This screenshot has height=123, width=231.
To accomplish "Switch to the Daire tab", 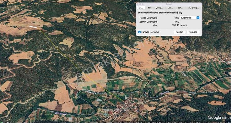I will click(x=170, y=8).
